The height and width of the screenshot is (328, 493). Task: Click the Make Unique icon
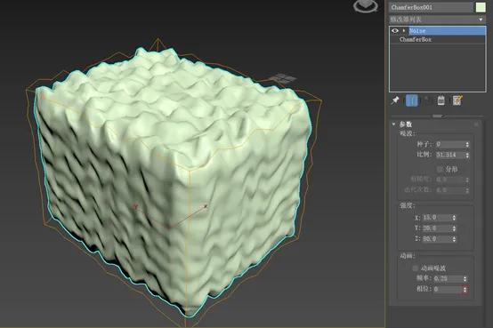[x=426, y=100]
